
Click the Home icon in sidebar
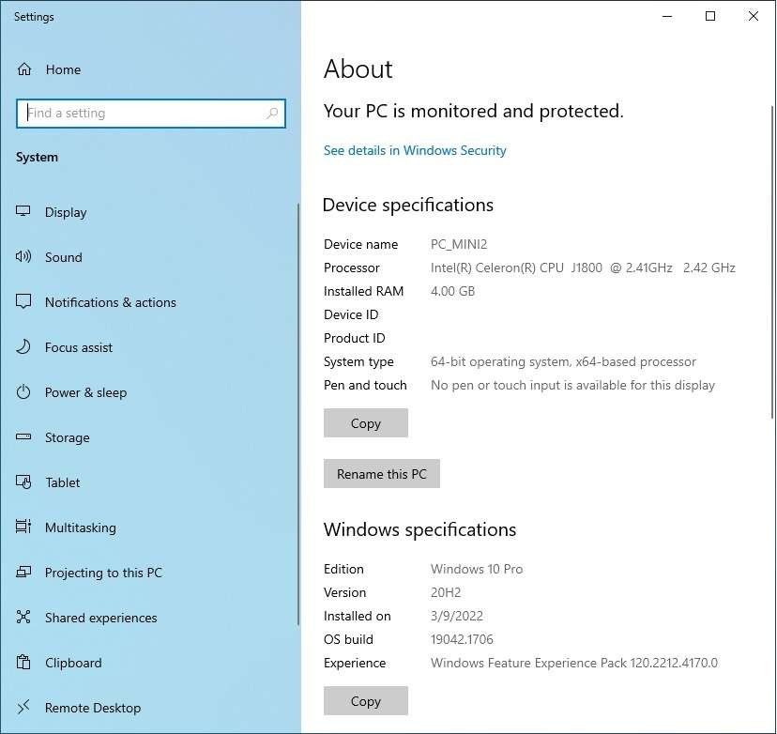point(24,69)
